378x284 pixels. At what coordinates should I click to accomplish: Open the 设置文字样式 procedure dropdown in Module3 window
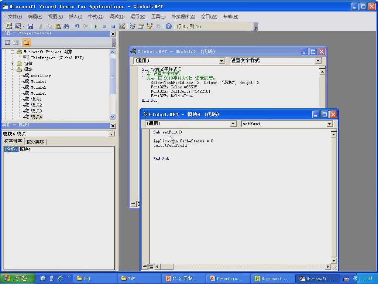point(318,61)
